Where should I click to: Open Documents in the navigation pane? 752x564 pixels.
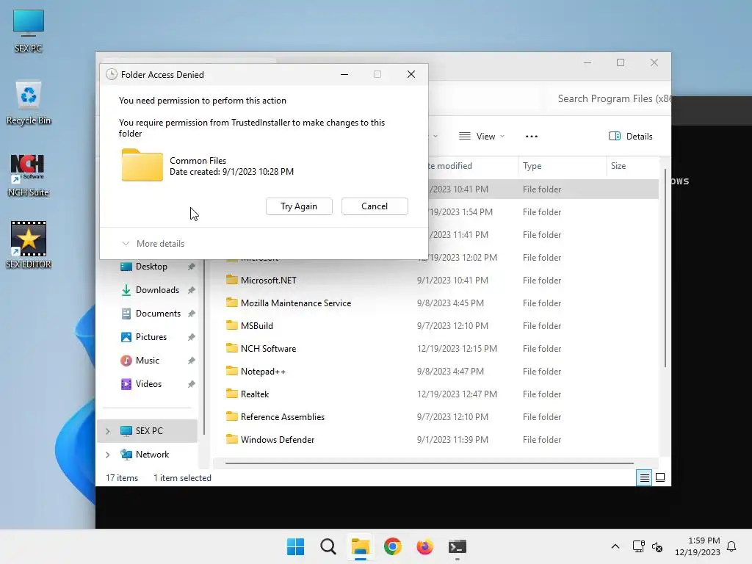[x=158, y=314]
